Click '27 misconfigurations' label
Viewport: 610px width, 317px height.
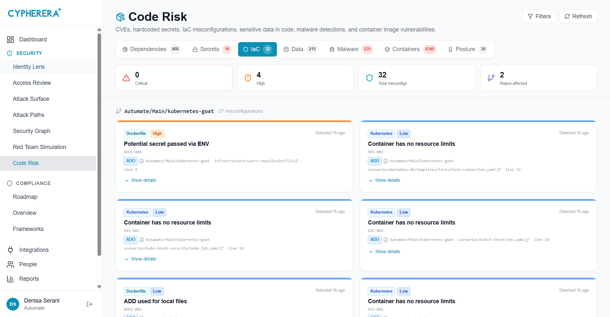(x=241, y=111)
